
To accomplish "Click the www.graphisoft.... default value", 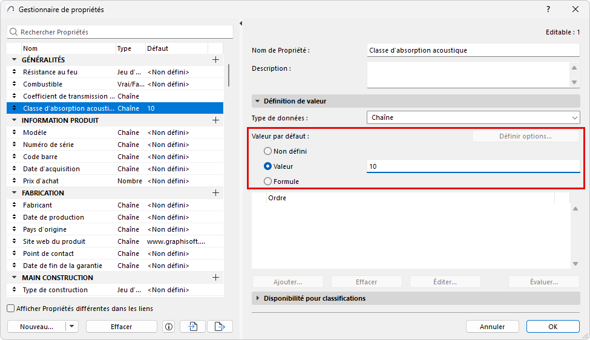I will point(176,241).
